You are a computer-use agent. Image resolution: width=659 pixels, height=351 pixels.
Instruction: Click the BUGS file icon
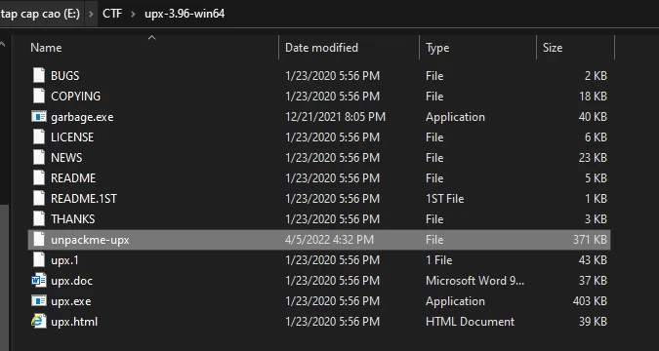click(x=39, y=76)
